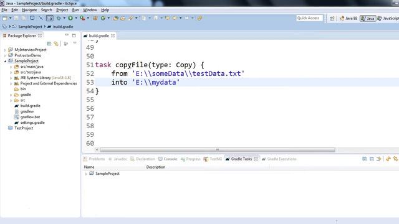Viewport: 399px width, 224px height.
Task: Open the Package Explorer View Menu
Action: pos(75,43)
